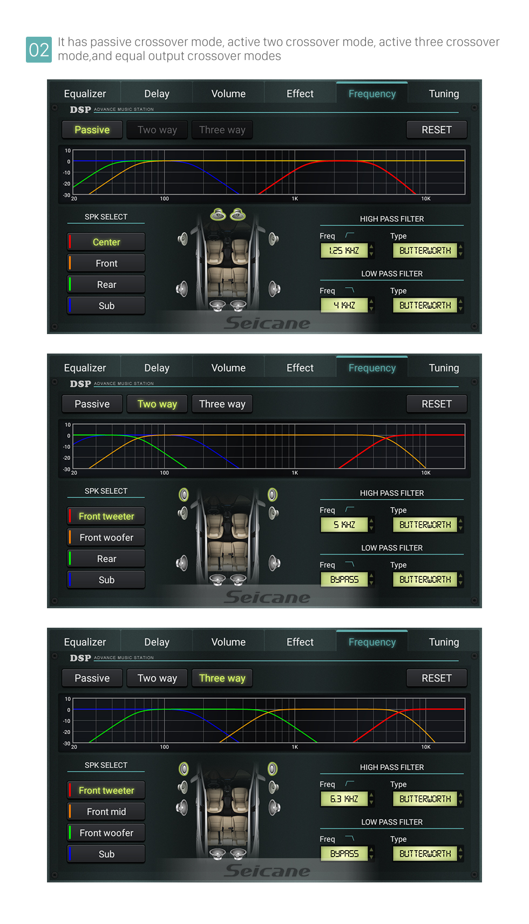The image size is (529, 924).
Task: Open Volume tab in the Two way-mode panel
Action: 228,368
